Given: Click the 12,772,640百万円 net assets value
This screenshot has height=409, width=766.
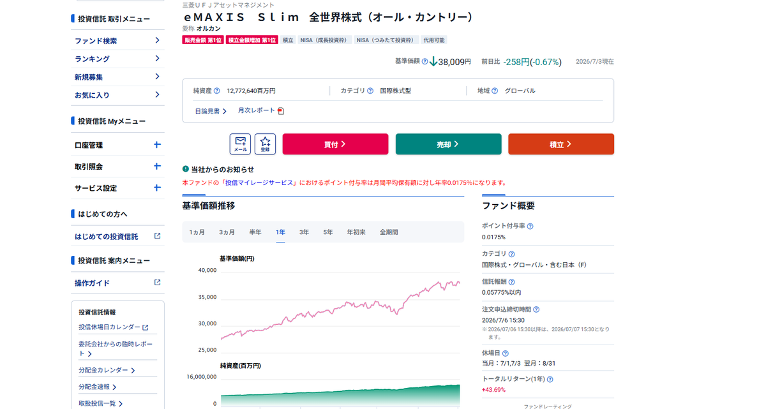Looking at the screenshot, I should (251, 91).
